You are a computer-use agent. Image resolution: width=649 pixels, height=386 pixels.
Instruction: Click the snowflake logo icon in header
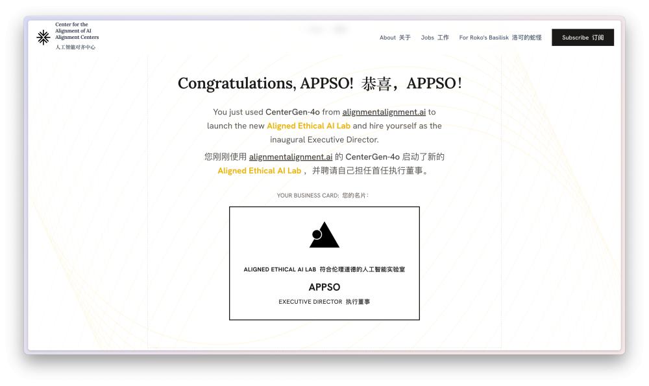pyautogui.click(x=43, y=37)
